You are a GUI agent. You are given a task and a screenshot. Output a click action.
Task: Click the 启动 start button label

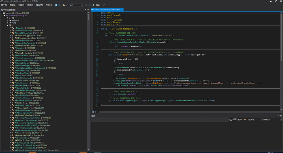98,5
